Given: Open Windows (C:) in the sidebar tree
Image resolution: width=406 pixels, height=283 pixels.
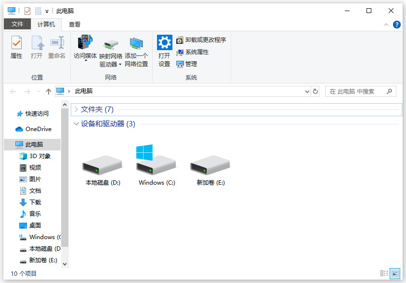Looking at the screenshot, I should pyautogui.click(x=40, y=237).
